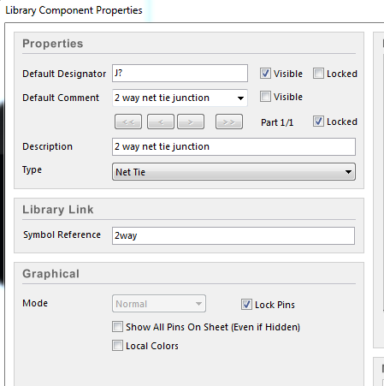
Task: Click the Part 1/1 indicator label
Action: coord(277,122)
